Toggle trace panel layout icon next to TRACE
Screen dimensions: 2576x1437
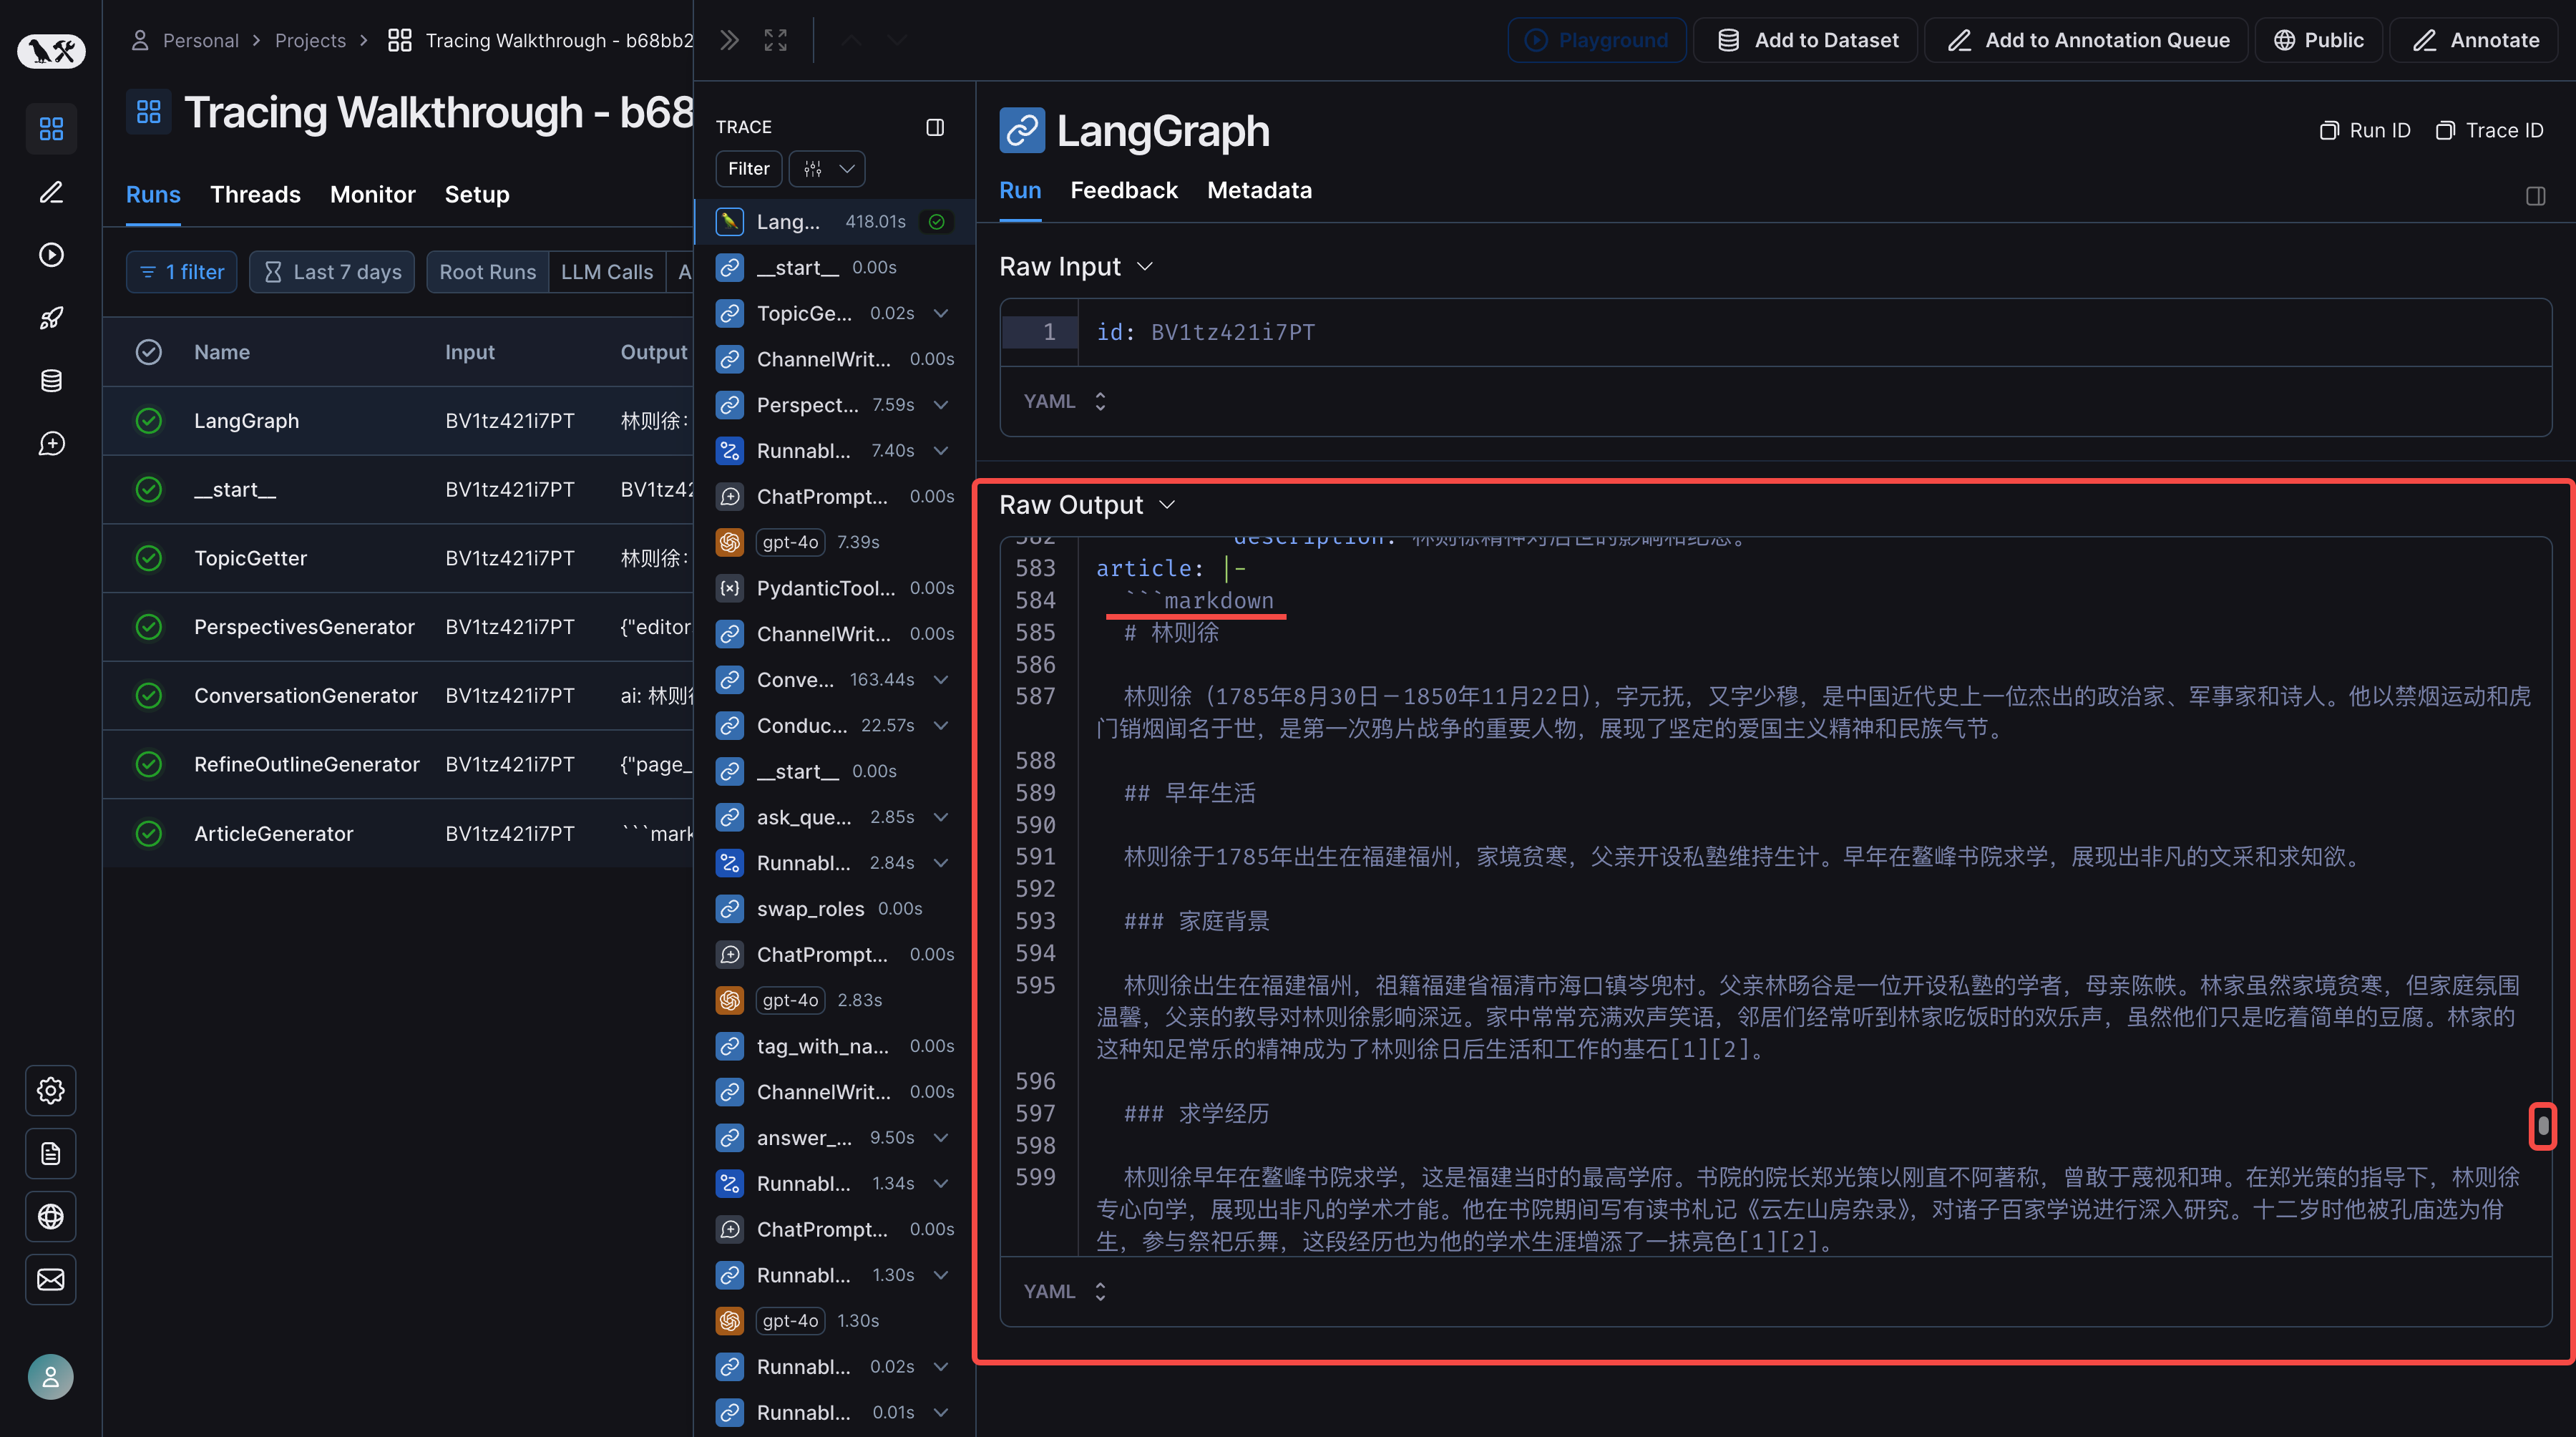click(935, 127)
